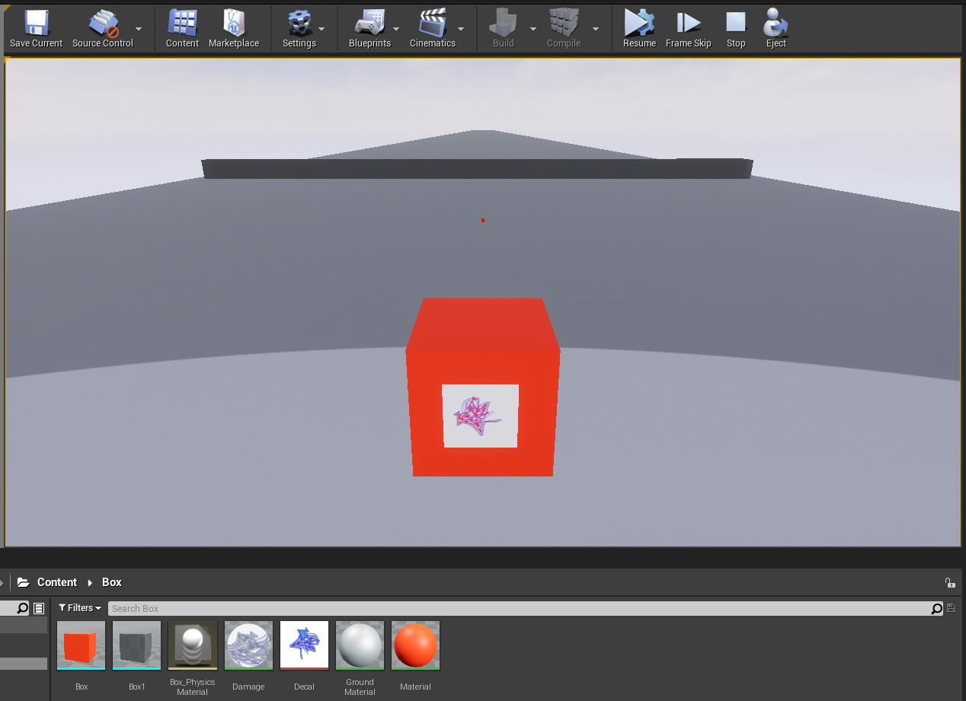Open the Settings gear icon

[299, 23]
